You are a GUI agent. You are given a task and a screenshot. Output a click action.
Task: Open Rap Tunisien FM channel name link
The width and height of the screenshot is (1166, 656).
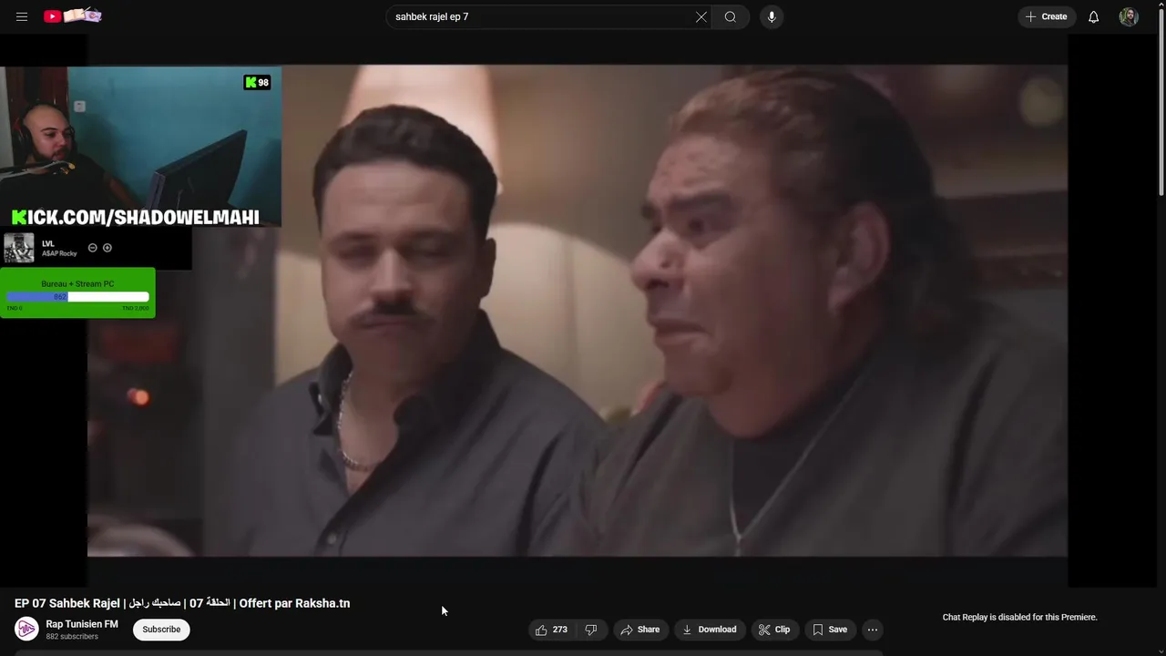pos(82,624)
